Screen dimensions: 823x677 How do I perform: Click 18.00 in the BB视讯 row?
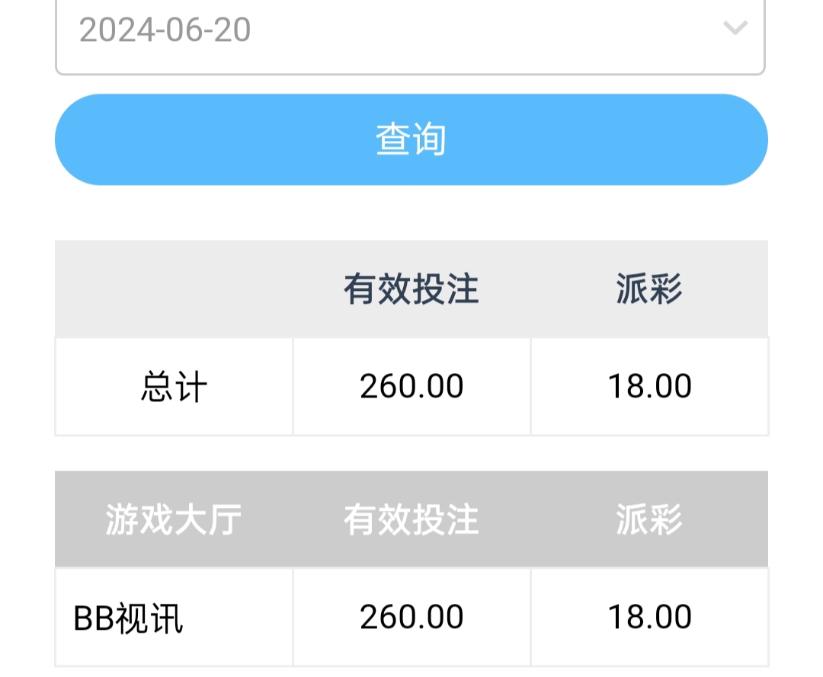(x=649, y=617)
